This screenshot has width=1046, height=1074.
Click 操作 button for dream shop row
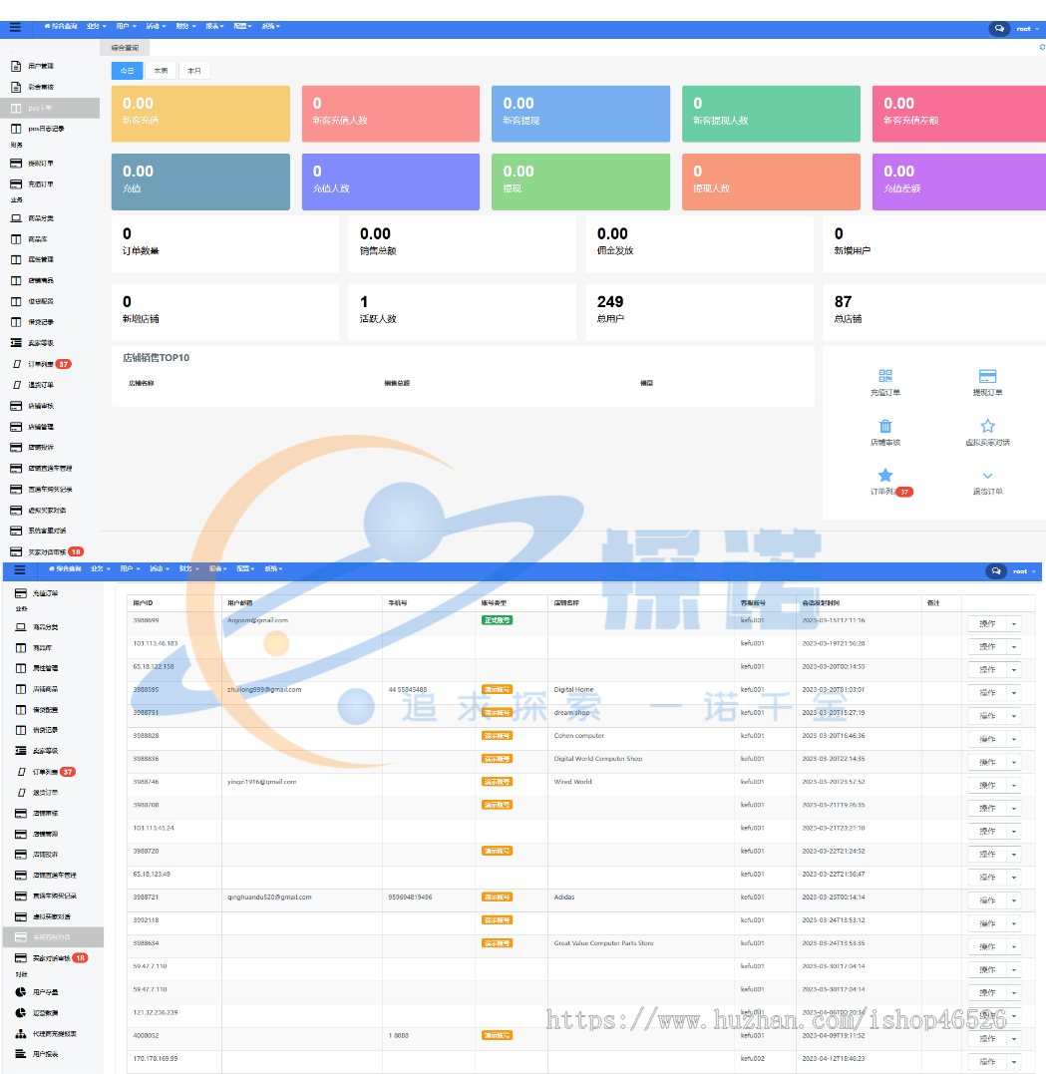point(987,716)
